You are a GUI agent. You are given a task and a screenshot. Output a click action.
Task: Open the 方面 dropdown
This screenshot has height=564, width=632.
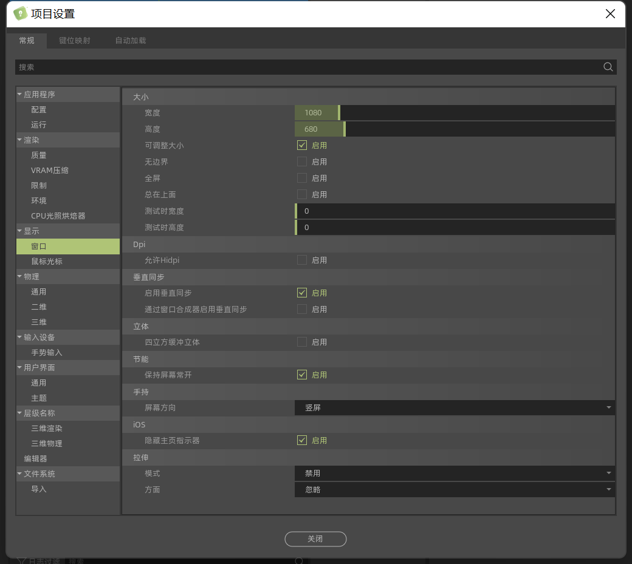[455, 490]
